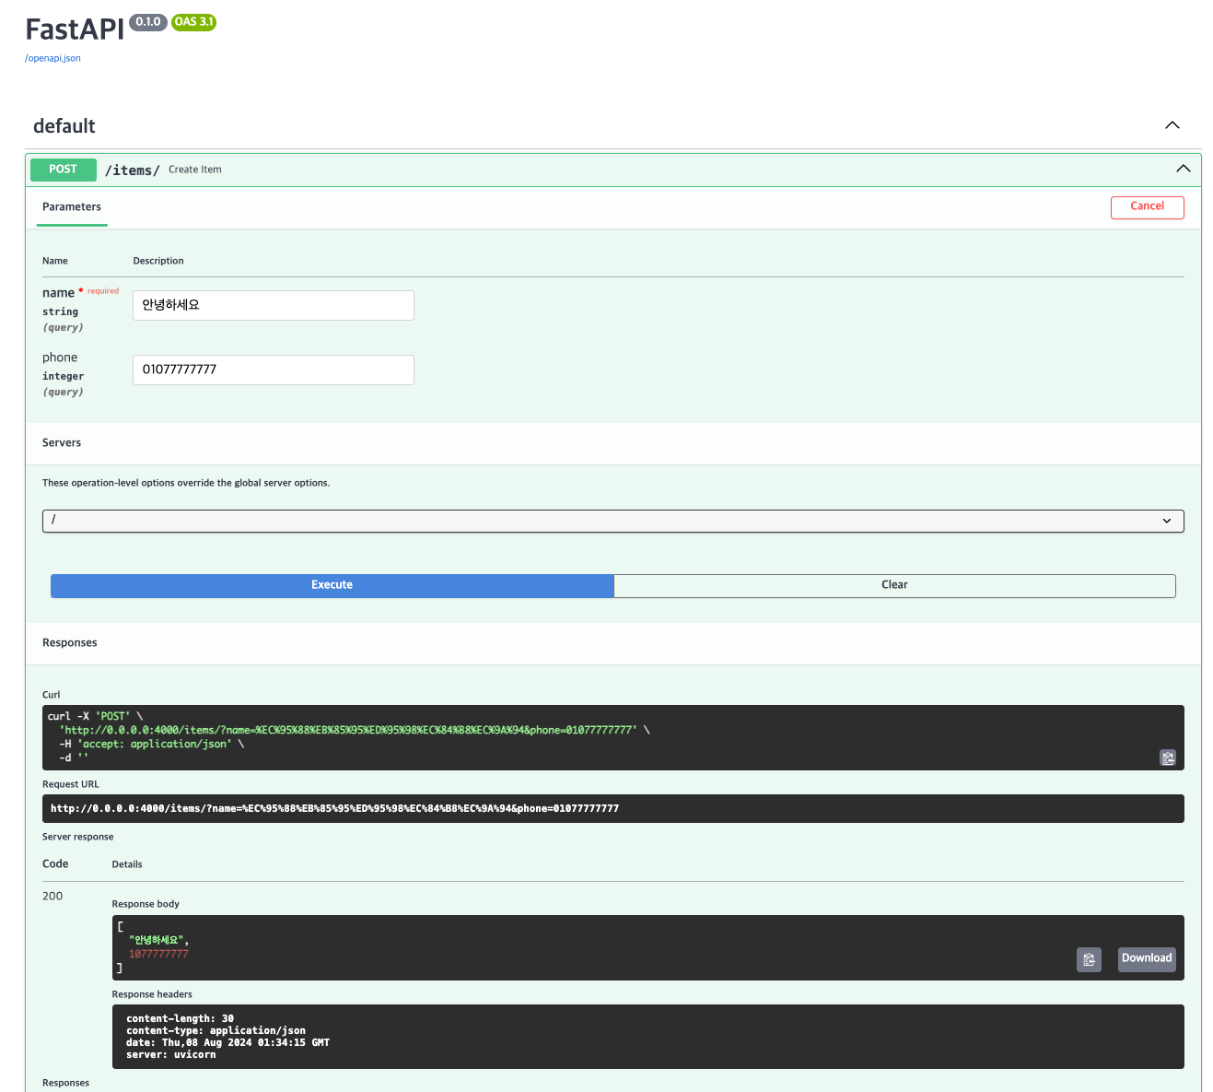This screenshot has height=1092, width=1213.
Task: Click the Response headers label
Action: 152,994
